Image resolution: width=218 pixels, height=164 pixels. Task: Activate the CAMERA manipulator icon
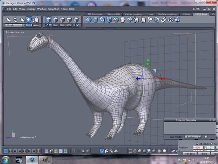36,26
